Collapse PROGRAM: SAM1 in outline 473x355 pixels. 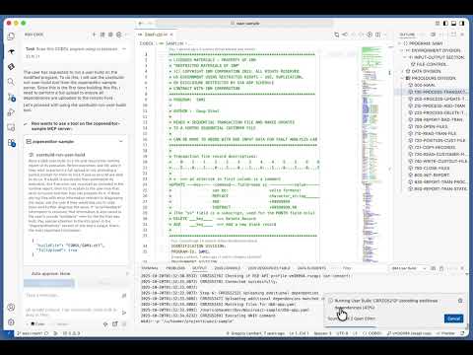coord(400,43)
